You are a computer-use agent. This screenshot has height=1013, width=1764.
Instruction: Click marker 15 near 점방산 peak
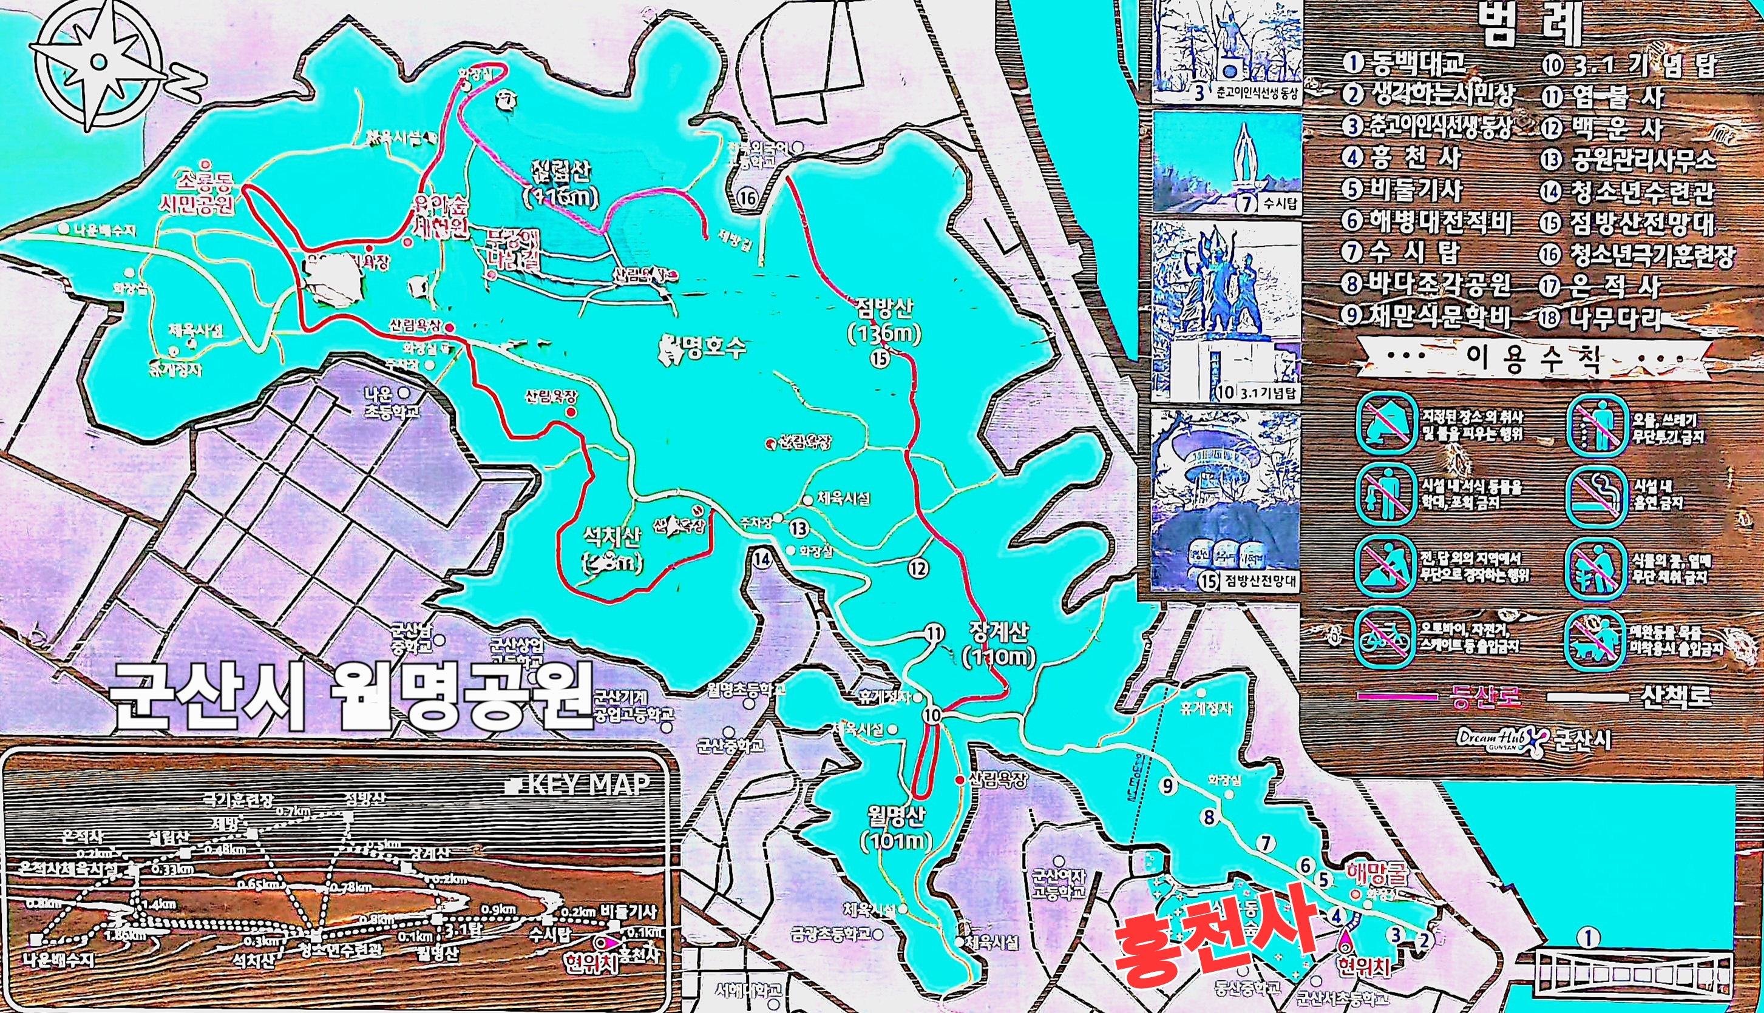(881, 358)
